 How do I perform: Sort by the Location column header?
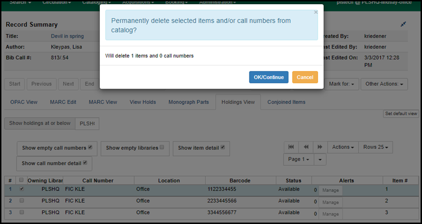pos(169,181)
